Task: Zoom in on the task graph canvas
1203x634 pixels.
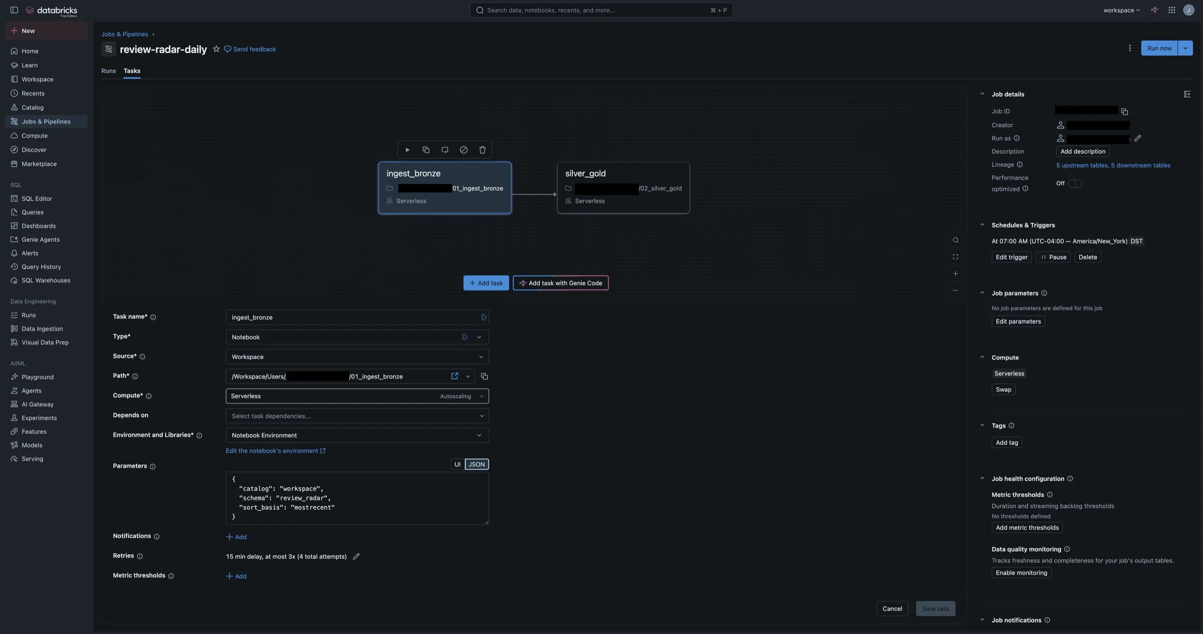Action: [x=955, y=274]
